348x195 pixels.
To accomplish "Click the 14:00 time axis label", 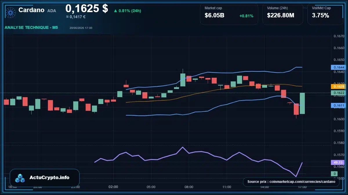I will (x=264, y=187).
